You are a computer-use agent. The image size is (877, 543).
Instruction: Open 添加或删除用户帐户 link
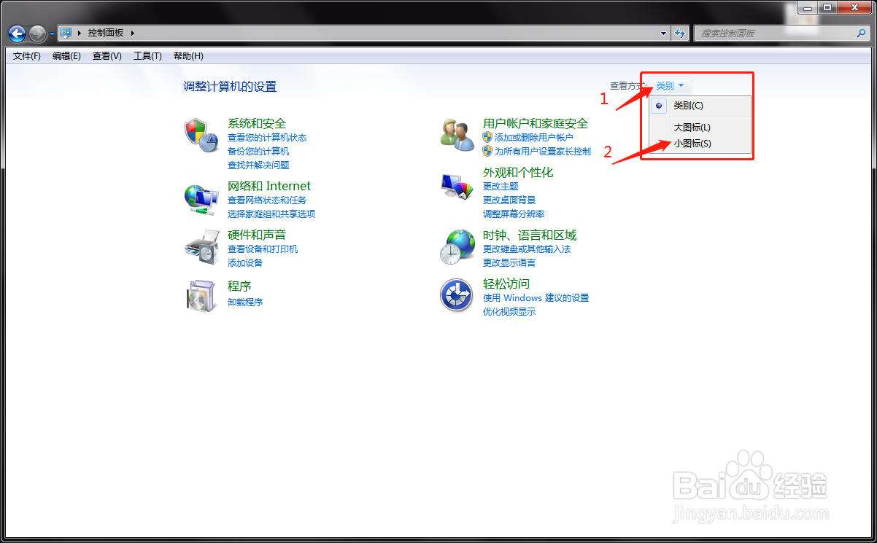pos(534,137)
